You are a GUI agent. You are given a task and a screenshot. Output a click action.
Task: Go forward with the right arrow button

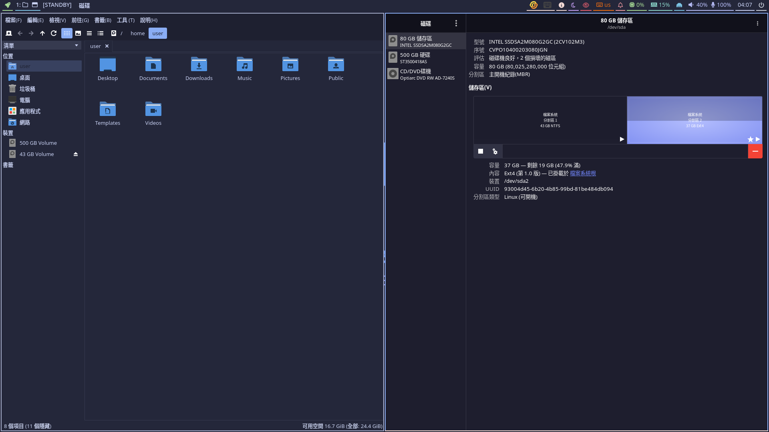click(x=31, y=33)
